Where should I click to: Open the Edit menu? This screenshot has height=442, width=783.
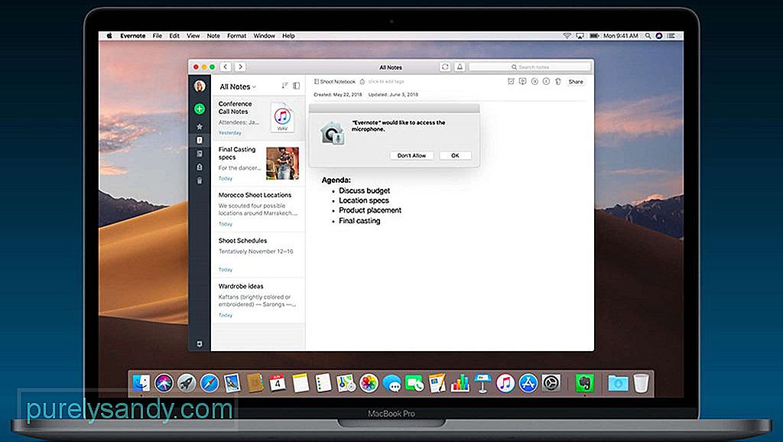(x=174, y=36)
